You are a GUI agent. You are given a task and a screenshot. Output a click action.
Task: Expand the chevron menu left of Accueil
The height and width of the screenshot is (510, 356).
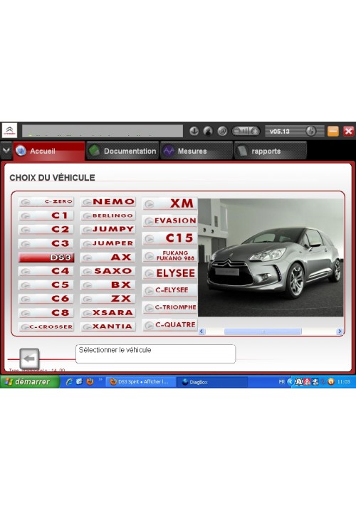[x=6, y=150]
